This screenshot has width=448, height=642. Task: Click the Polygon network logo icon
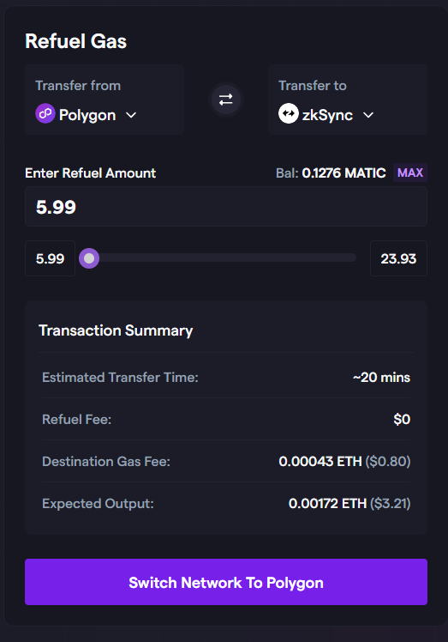pyautogui.click(x=45, y=113)
